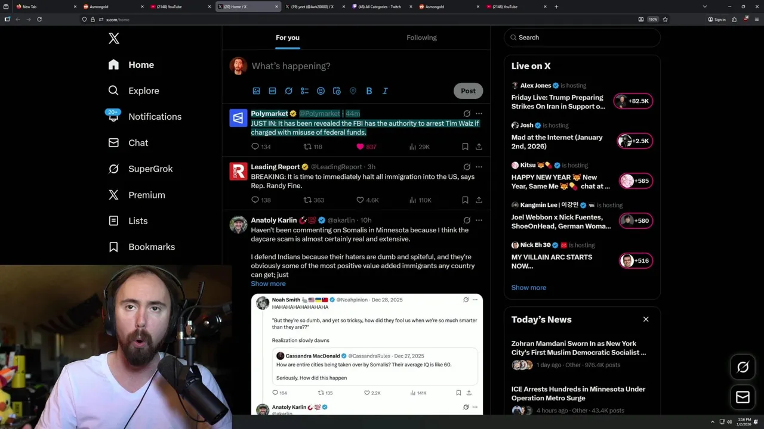
Task: Repost the Leading Report post
Action: (314, 200)
